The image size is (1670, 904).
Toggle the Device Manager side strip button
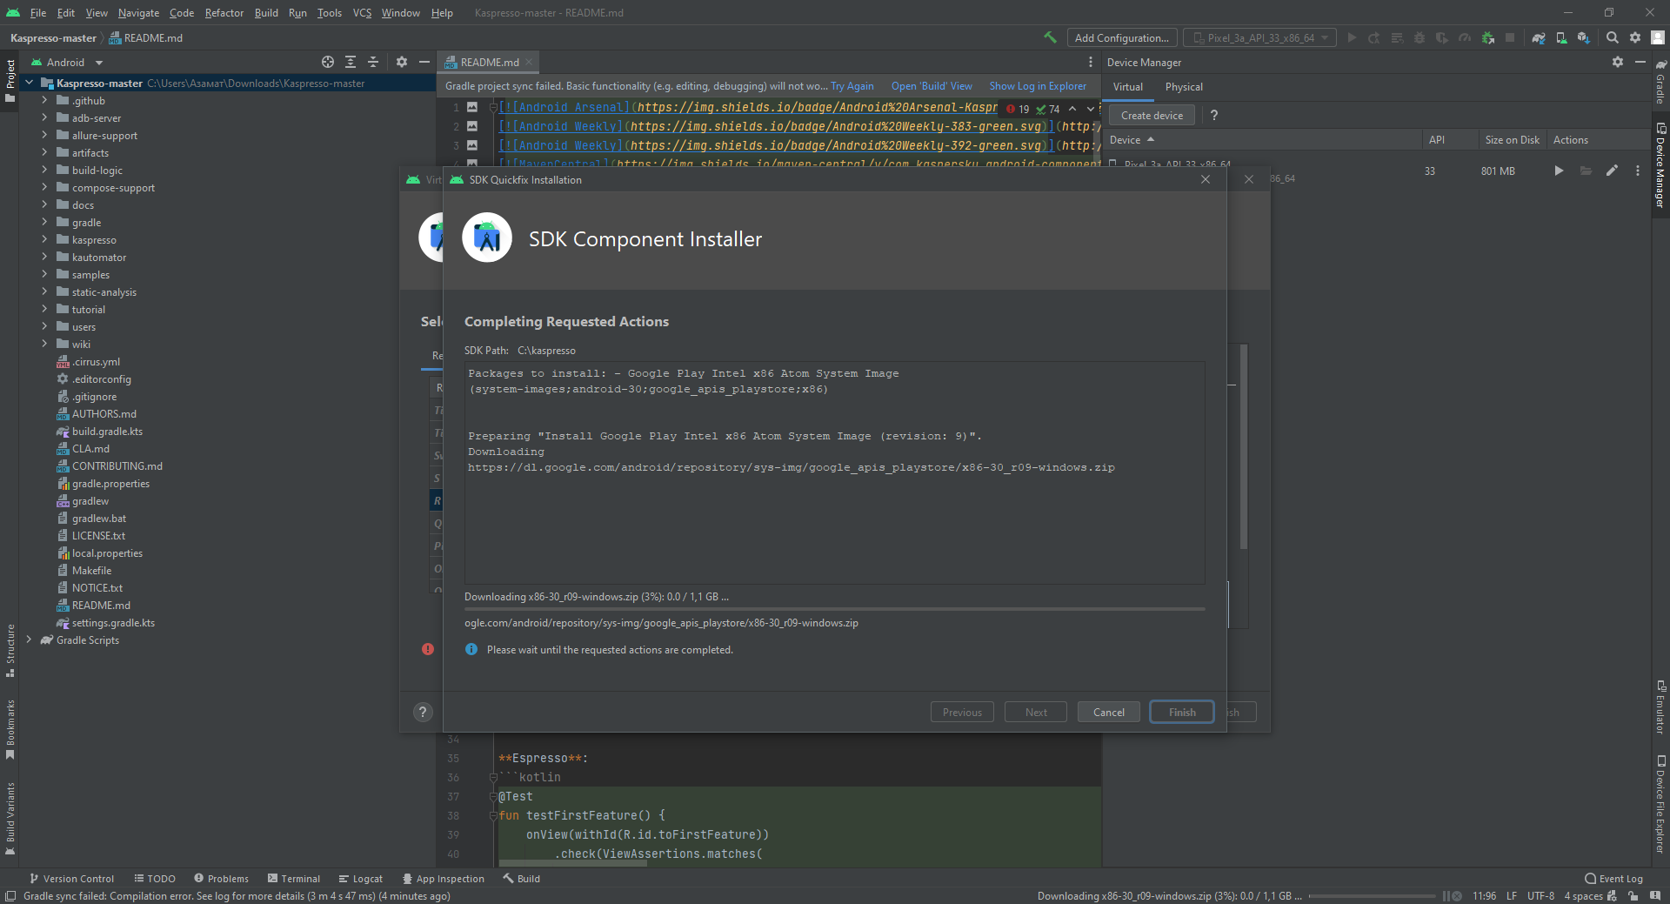(1660, 164)
